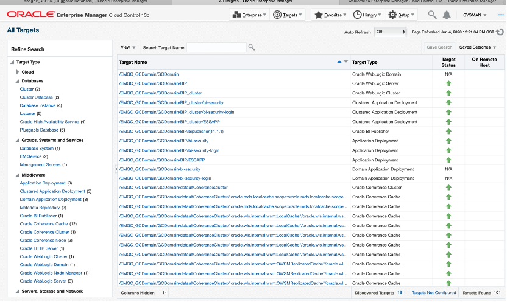Click the page refresh icon
This screenshot has width=507, height=302.
pos(500,32)
